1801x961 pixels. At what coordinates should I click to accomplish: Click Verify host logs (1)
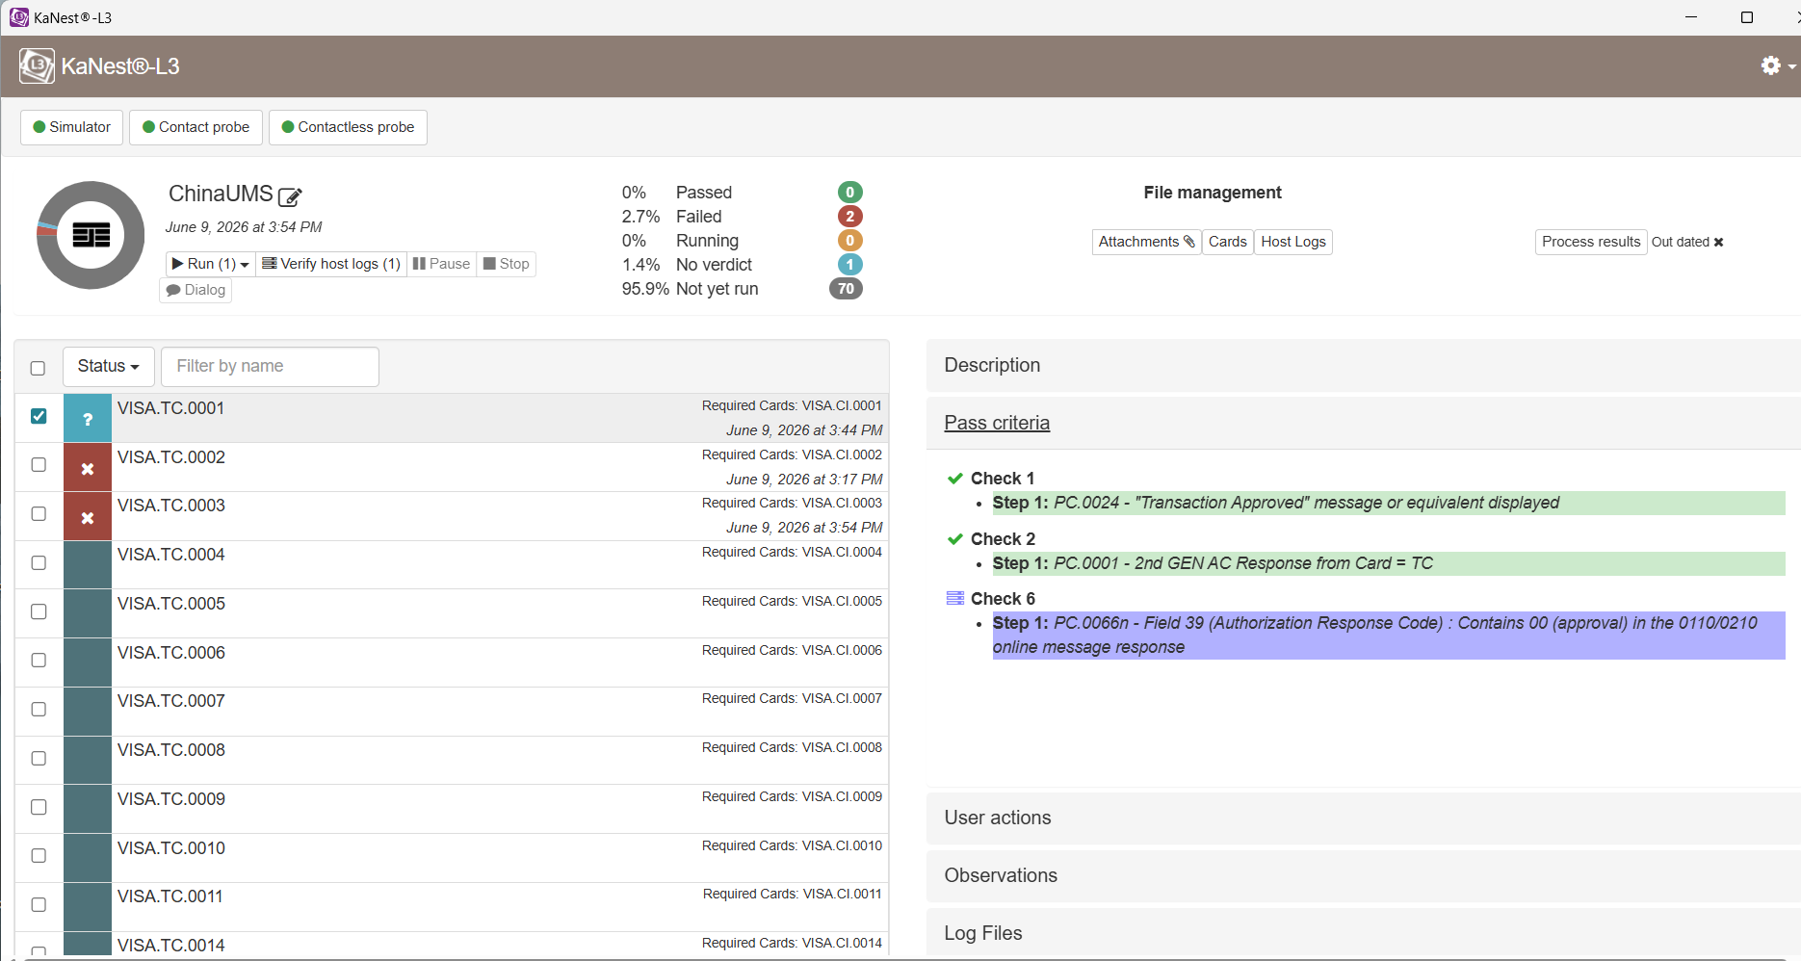pyautogui.click(x=331, y=264)
